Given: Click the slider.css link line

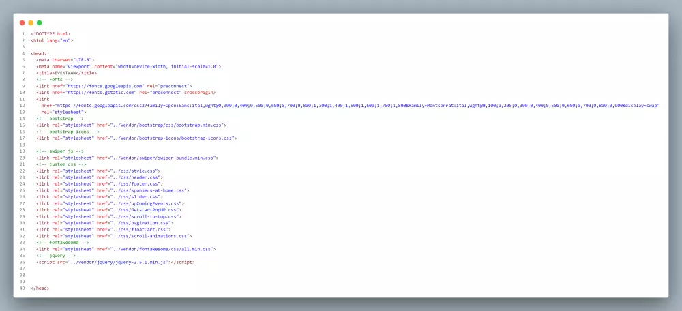Looking at the screenshot, I should 100,197.
